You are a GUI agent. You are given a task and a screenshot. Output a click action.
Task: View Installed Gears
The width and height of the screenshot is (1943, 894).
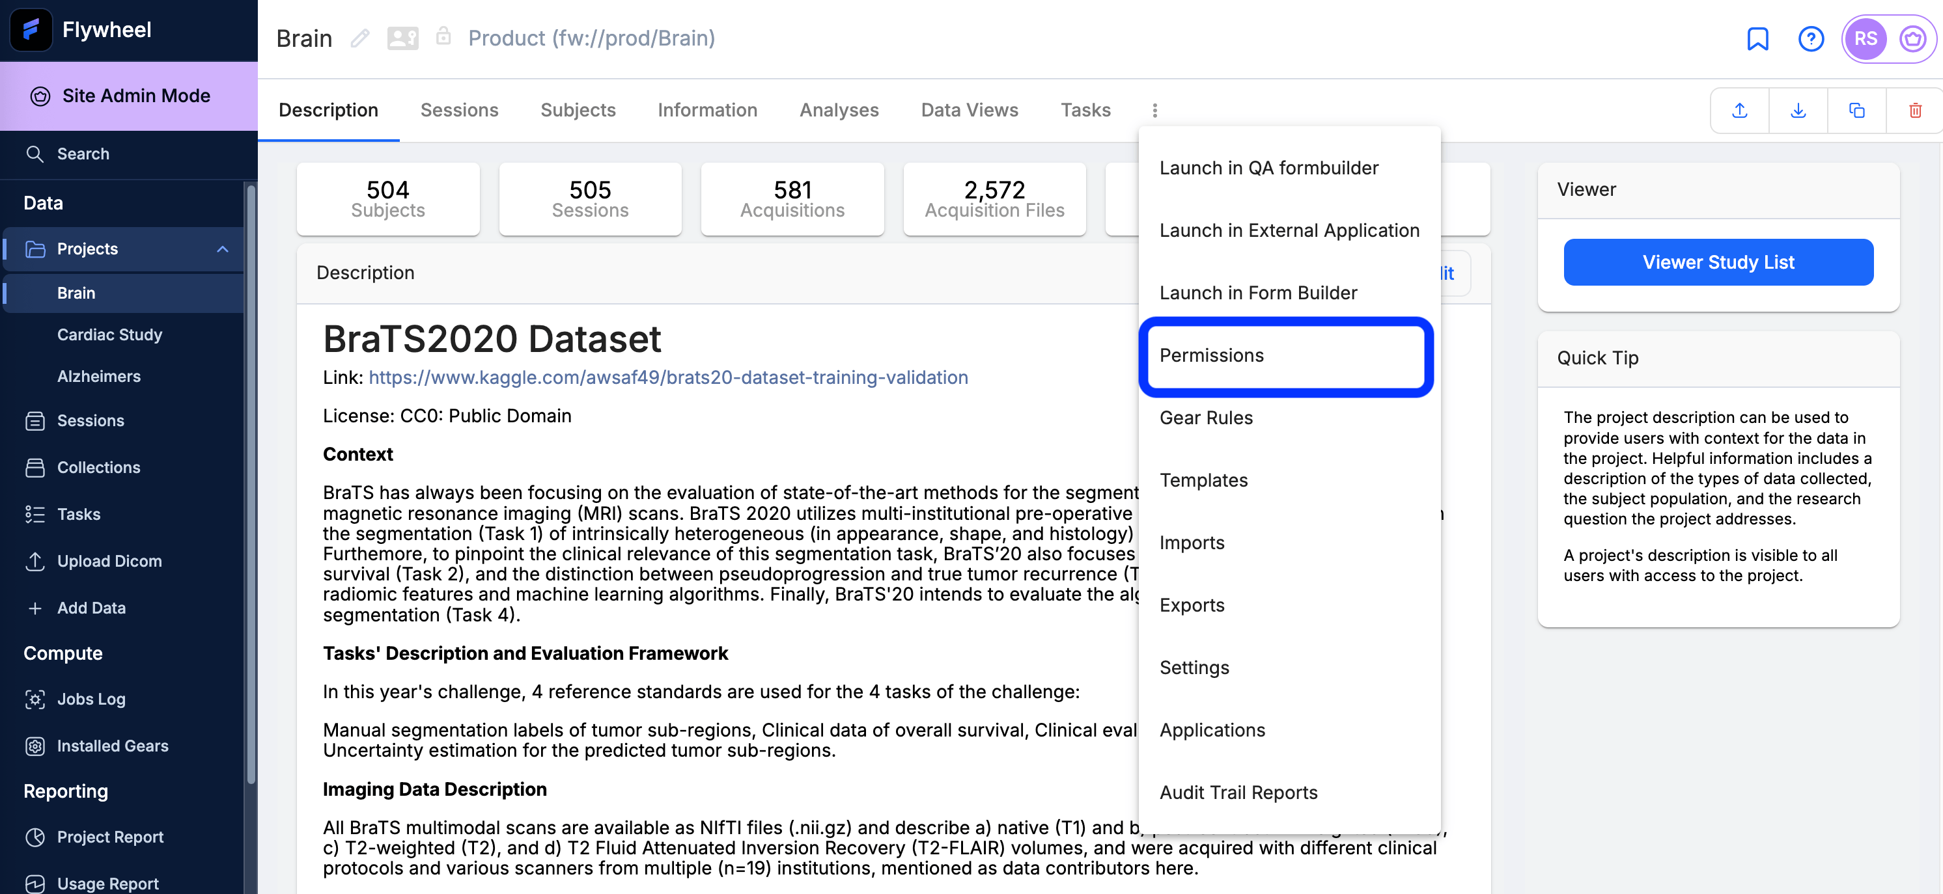tap(113, 746)
